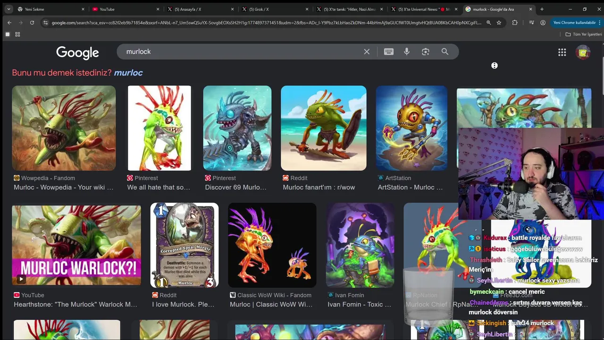Viewport: 604px width, 340px height.
Task: Switch to the Grok / X tab
Action: click(275, 9)
